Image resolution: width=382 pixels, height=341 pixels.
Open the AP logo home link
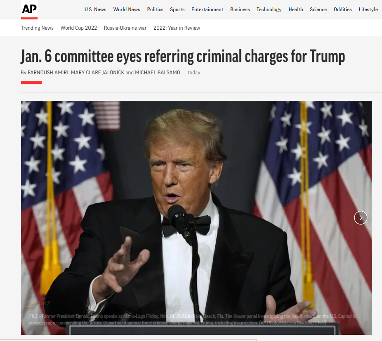tap(29, 10)
